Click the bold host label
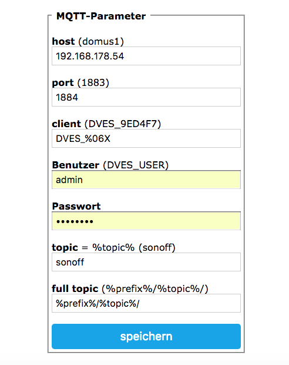 coord(63,41)
